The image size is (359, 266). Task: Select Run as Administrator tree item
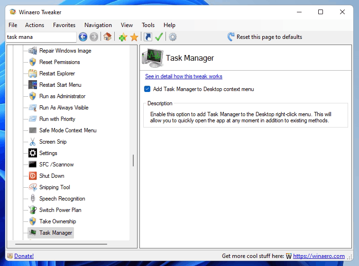pyautogui.click(x=62, y=96)
